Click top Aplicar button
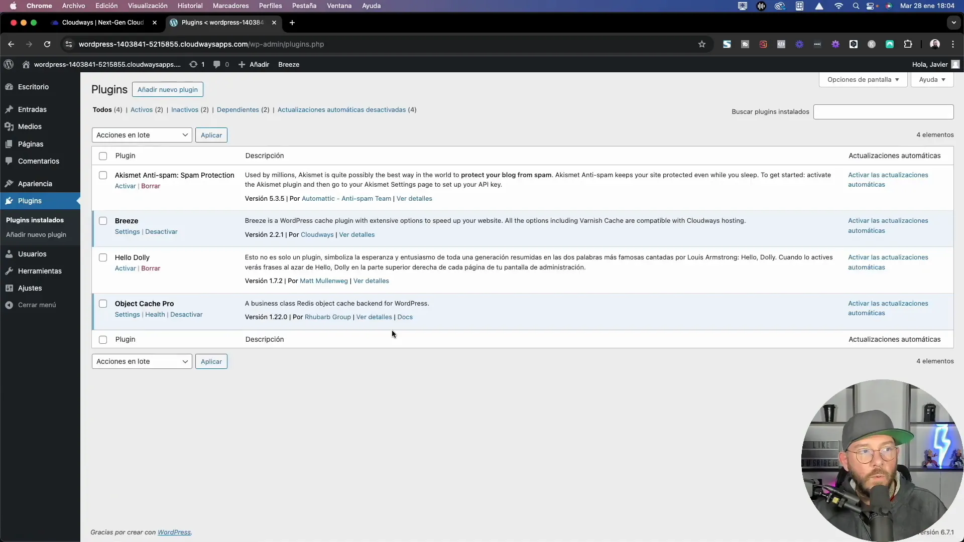Image resolution: width=964 pixels, height=542 pixels. 211,135
